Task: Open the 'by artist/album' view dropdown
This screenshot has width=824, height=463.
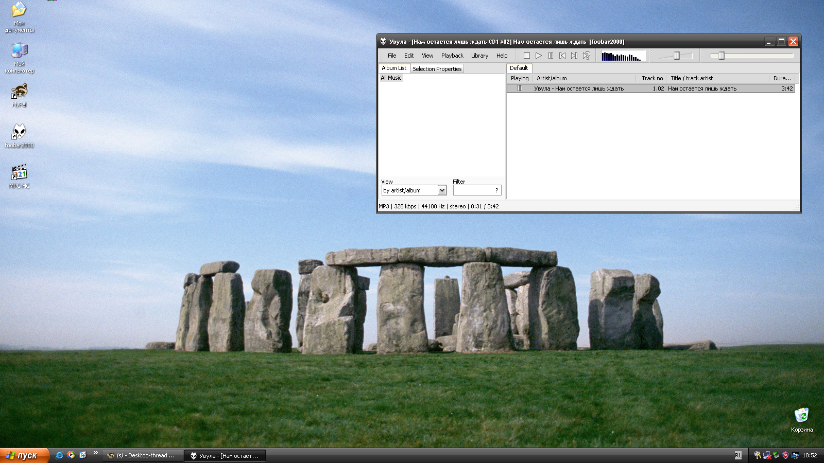Action: point(441,190)
